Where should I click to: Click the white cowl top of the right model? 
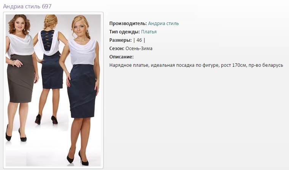(83, 52)
